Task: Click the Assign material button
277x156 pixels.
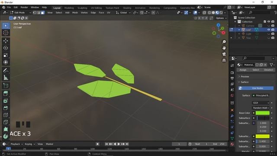Action: coord(243,70)
